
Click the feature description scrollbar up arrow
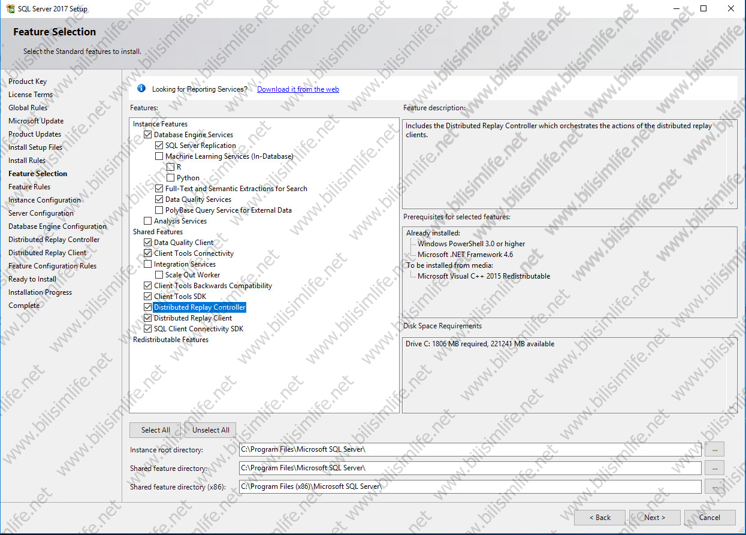pos(731,124)
